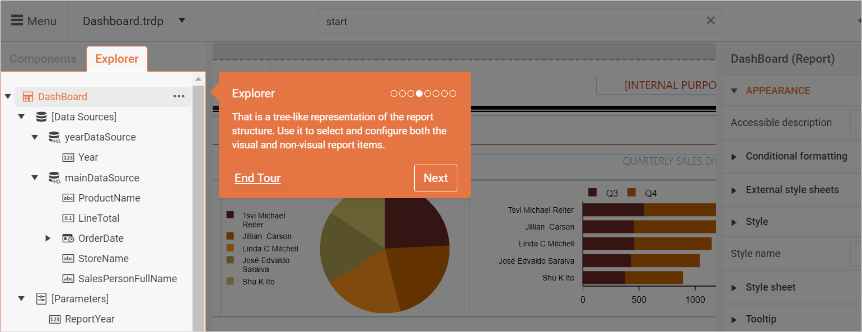862x332 pixels.
Task: Click End Tour link
Action: tap(257, 178)
